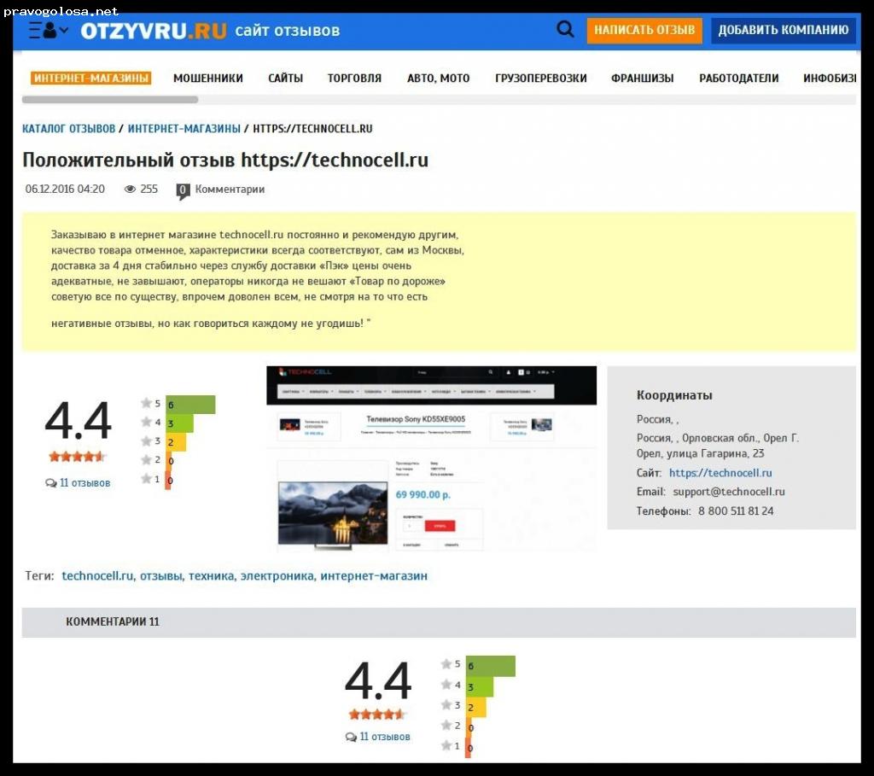
Task: Click the OTZYVRU.RU site logo
Action: tap(154, 31)
